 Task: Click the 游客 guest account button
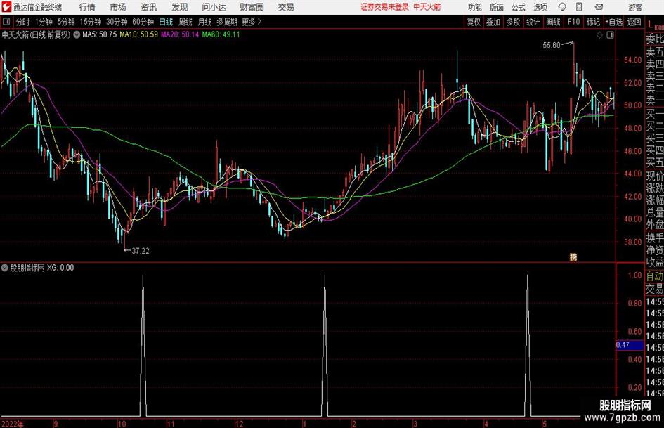coord(635,7)
